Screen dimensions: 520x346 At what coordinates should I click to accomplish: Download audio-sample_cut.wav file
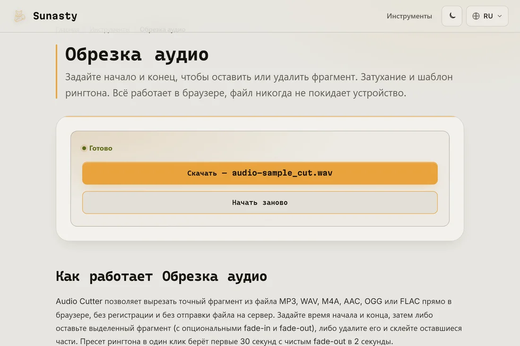260,173
